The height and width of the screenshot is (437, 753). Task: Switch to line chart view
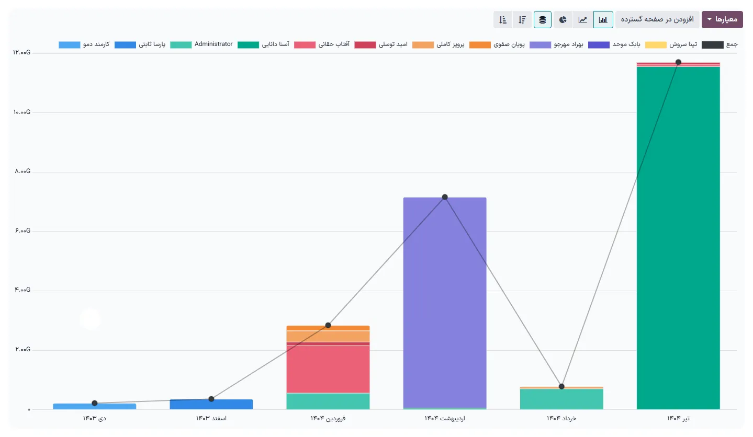pos(583,20)
